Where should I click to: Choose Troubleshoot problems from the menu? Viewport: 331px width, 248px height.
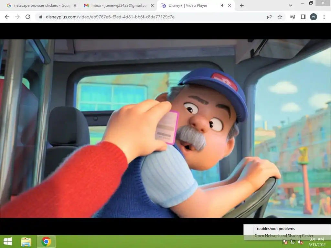tap(275, 229)
